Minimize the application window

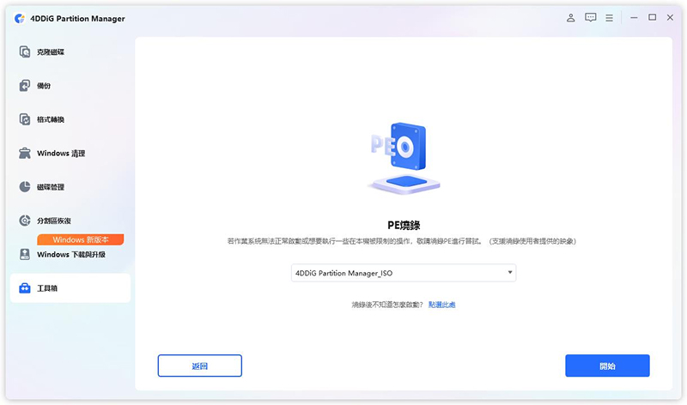pyautogui.click(x=634, y=17)
